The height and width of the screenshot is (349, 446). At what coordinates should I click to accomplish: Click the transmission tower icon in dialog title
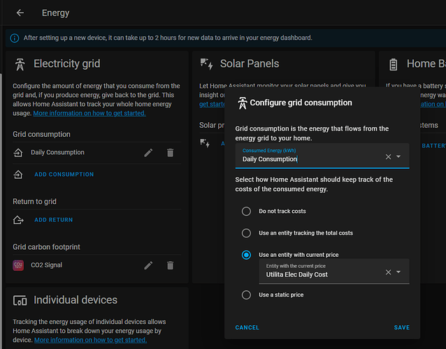(242, 103)
